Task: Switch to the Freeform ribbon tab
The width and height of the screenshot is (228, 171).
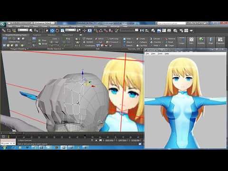Action: click(37, 35)
